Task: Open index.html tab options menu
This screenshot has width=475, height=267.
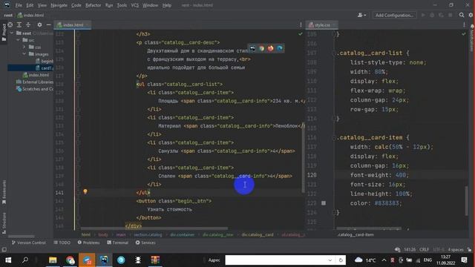Action: pyautogui.click(x=301, y=24)
